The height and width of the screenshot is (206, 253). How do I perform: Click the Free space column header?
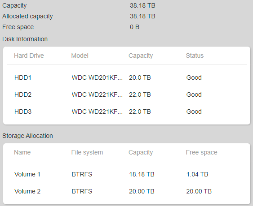201,152
